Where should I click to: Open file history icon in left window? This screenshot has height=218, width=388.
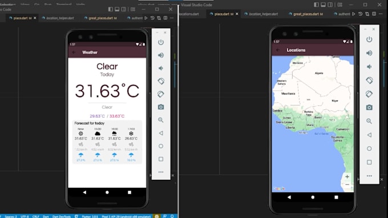coord(152,18)
